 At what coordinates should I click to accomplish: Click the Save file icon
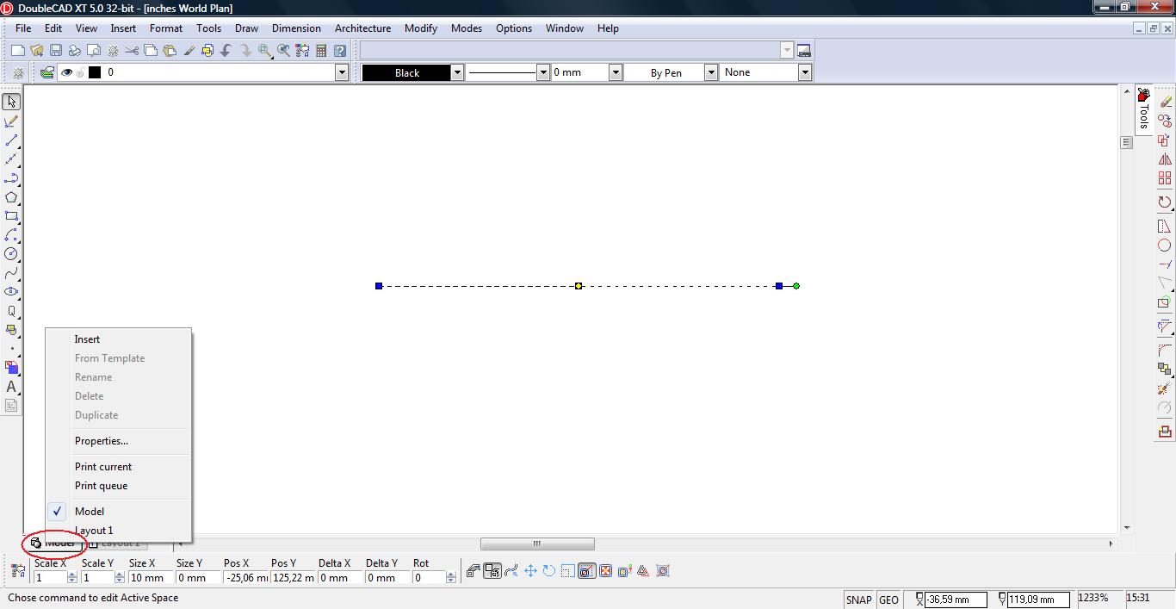(x=56, y=51)
